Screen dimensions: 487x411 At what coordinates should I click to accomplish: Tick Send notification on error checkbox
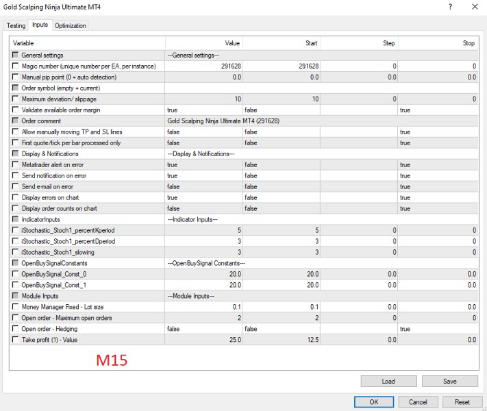(x=15, y=175)
